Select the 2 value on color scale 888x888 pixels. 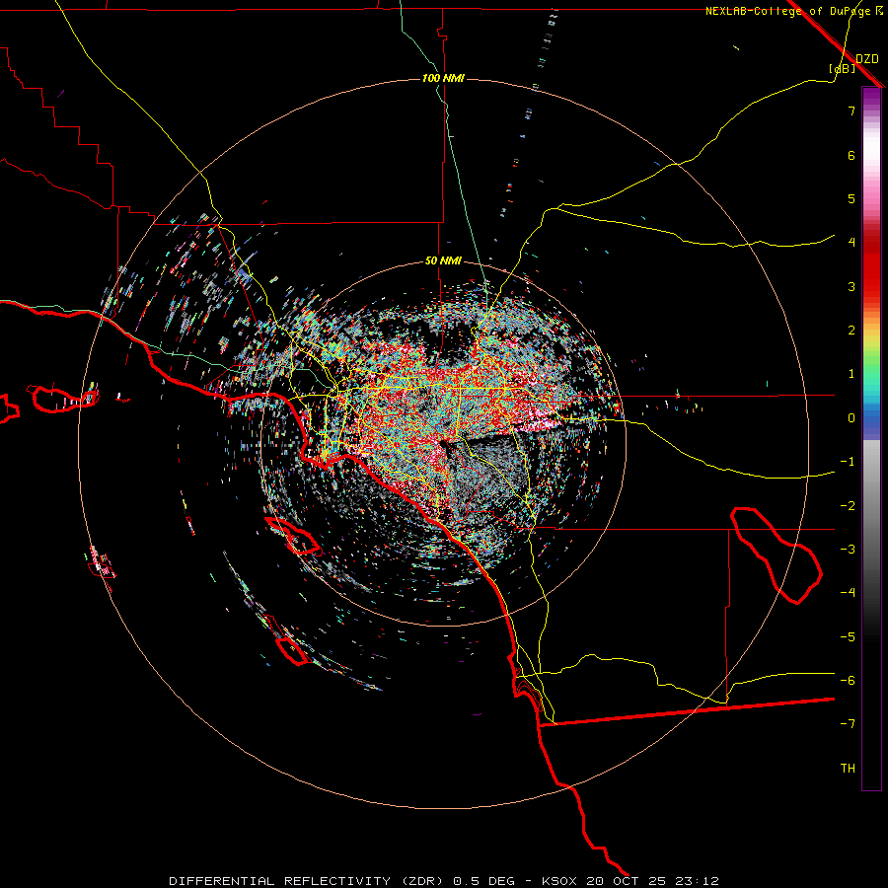pos(851,331)
